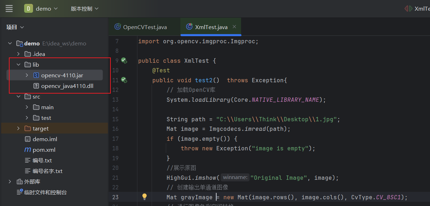
Task: Run test2 method via gutter icon
Action: [124, 80]
